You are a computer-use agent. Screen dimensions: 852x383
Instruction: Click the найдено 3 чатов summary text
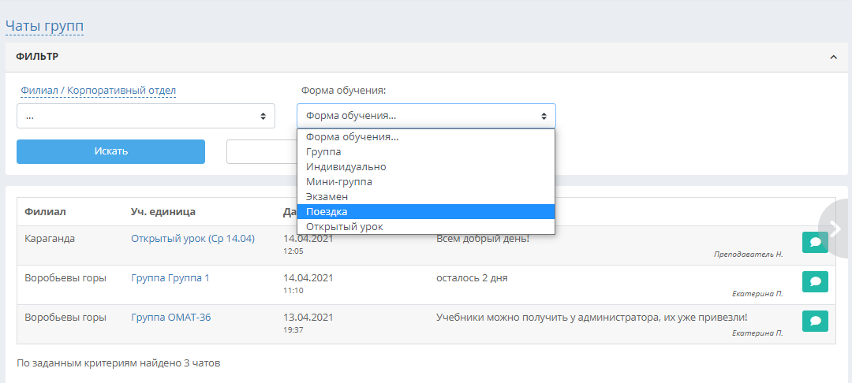tap(118, 363)
